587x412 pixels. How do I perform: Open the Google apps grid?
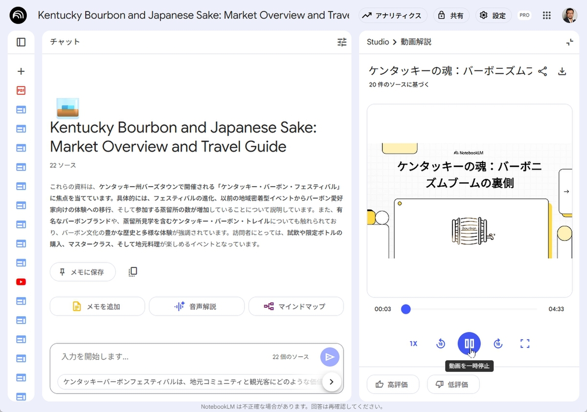547,16
